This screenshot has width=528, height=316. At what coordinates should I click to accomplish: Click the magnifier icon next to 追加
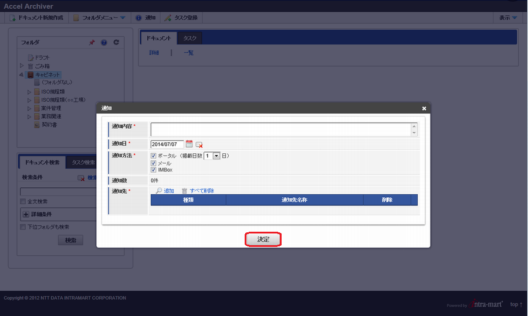(159, 191)
